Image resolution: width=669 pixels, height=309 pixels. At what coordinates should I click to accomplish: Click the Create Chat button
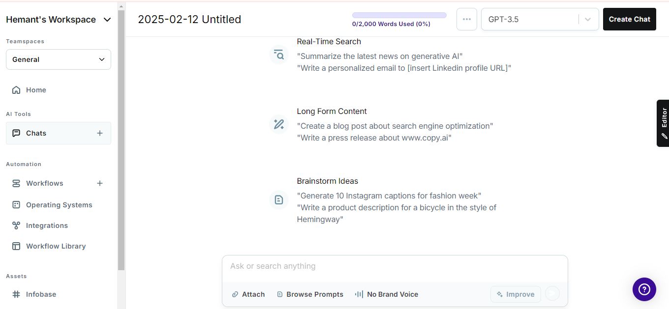tap(629, 19)
